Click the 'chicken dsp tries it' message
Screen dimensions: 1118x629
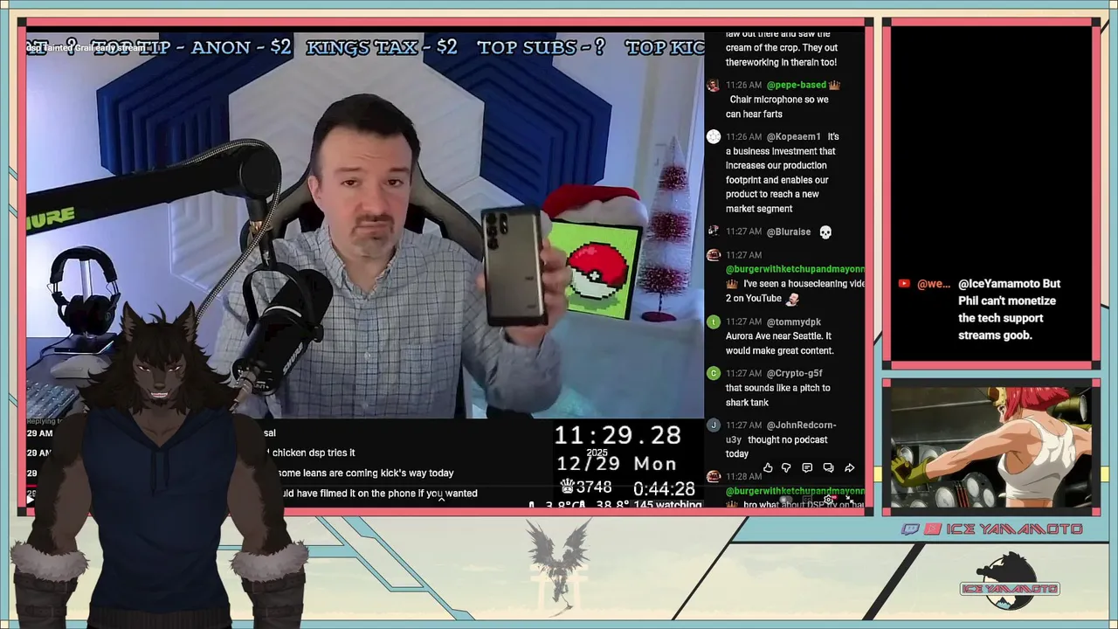point(314,453)
